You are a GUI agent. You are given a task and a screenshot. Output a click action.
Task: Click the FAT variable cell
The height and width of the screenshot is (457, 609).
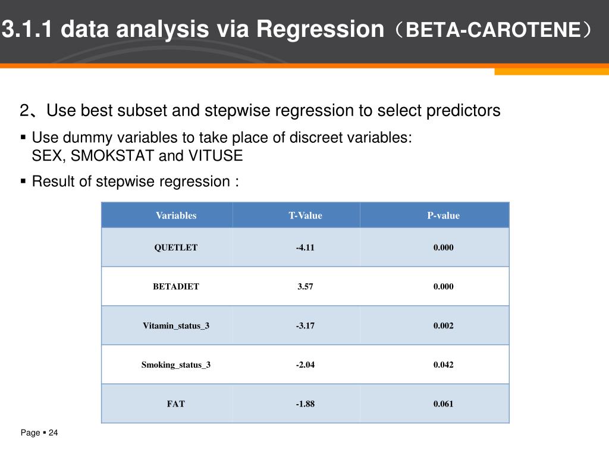pyautogui.click(x=176, y=403)
